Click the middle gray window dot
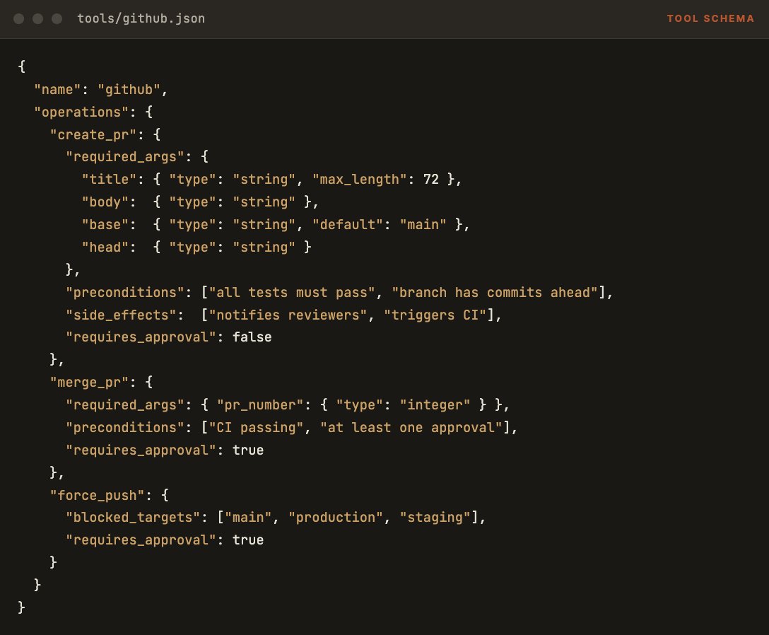Image resolution: width=769 pixels, height=635 pixels. 37,18
